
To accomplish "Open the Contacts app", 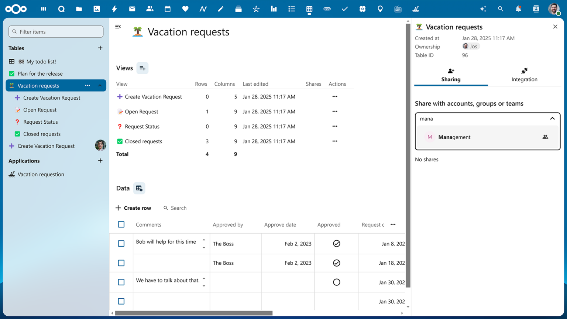I will [x=150, y=9].
